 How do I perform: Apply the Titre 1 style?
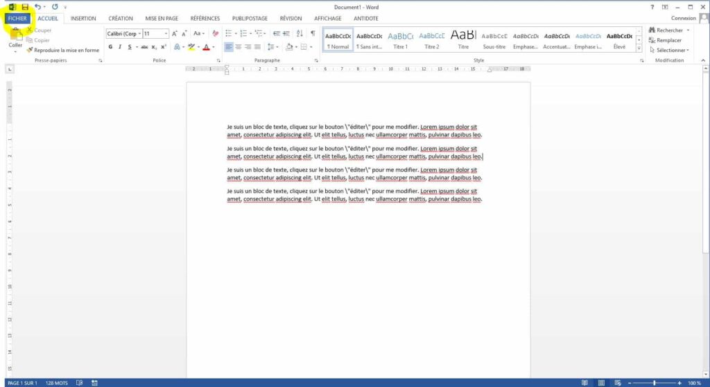401,39
